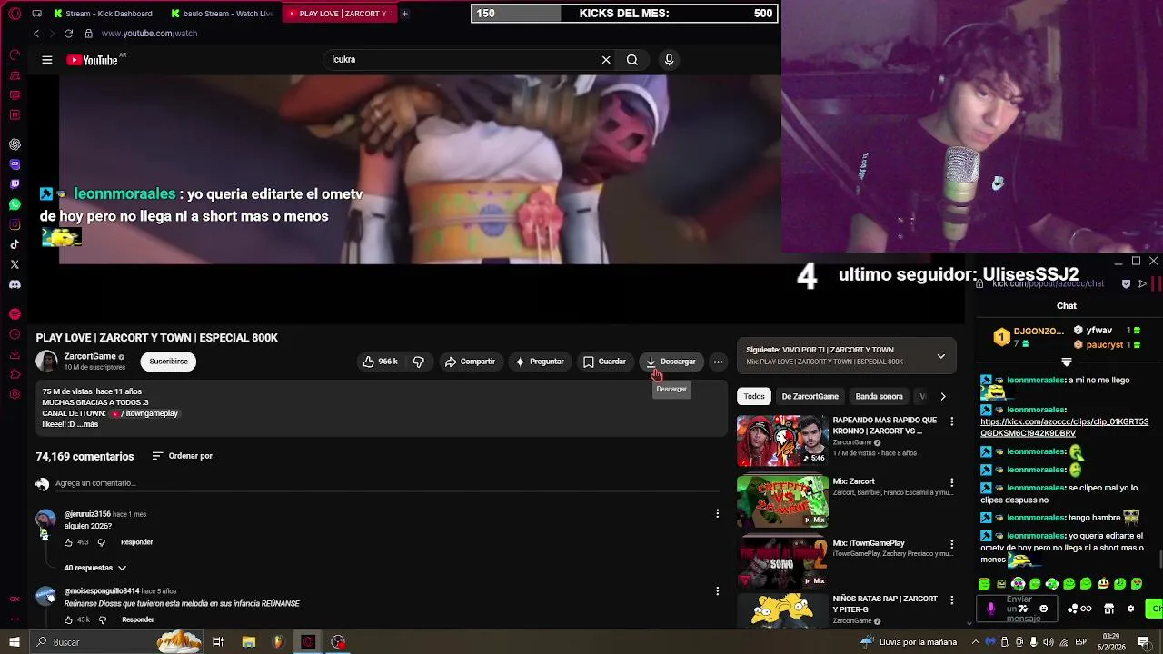This screenshot has width=1163, height=654.
Task: Run the search with the magnifier icon
Action: (632, 60)
